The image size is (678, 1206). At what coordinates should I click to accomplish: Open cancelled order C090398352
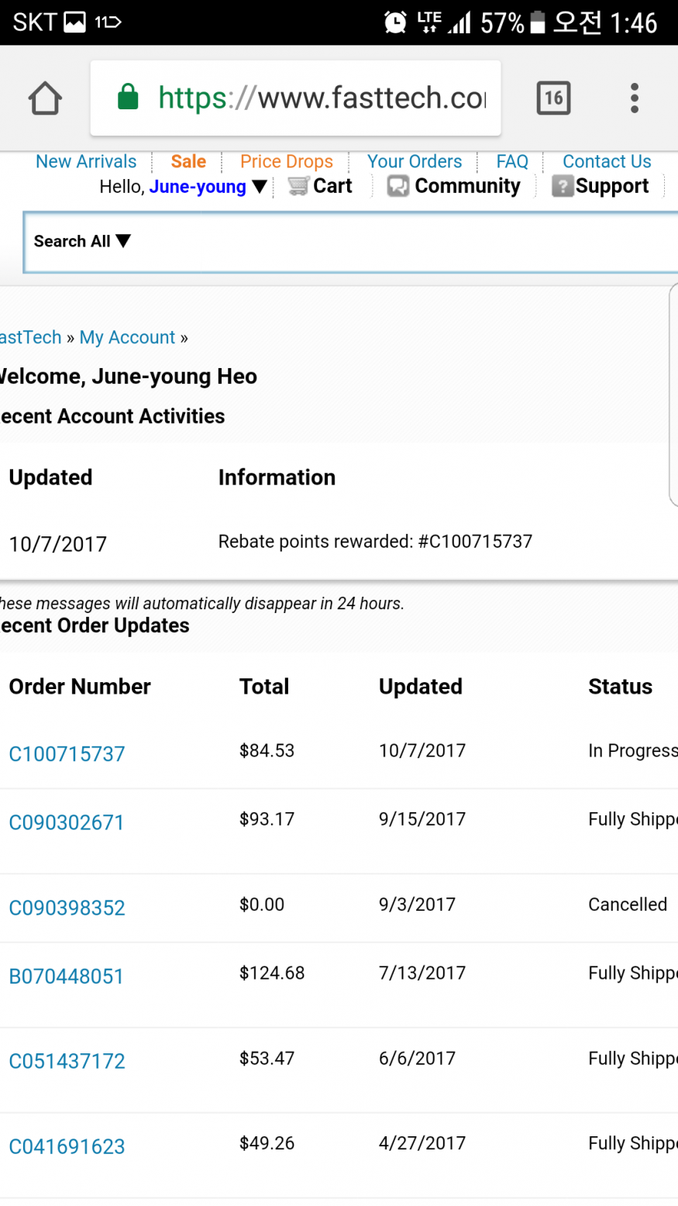(x=67, y=908)
